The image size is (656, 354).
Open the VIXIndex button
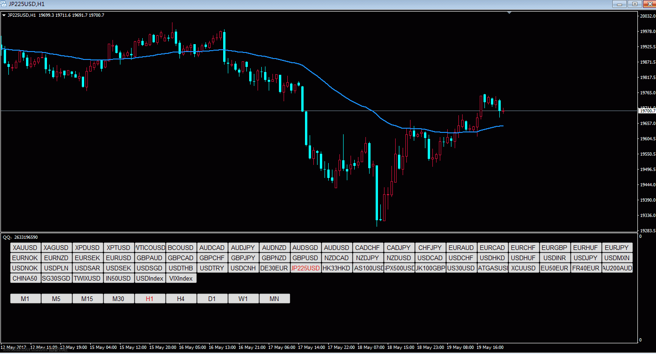181,278
